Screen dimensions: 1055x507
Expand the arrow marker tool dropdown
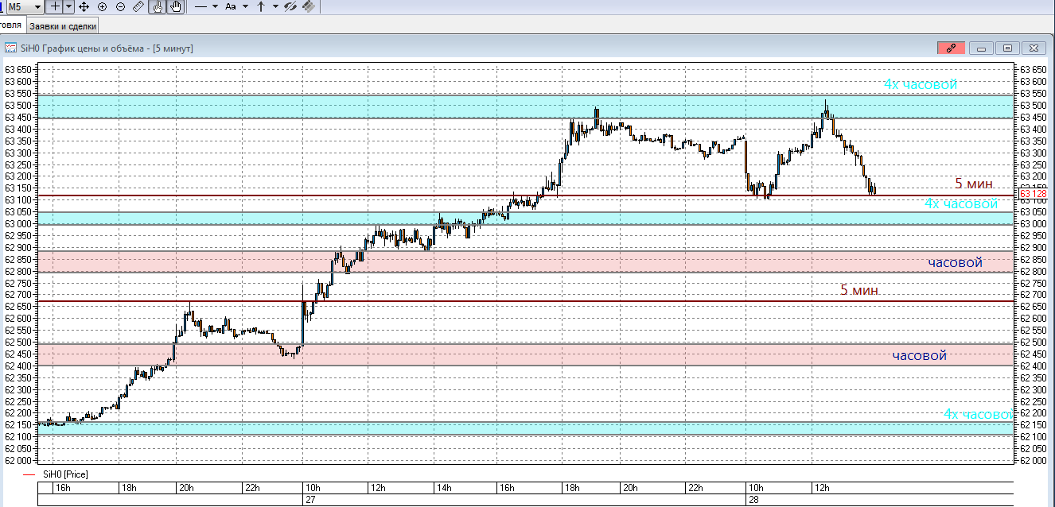[x=274, y=6]
